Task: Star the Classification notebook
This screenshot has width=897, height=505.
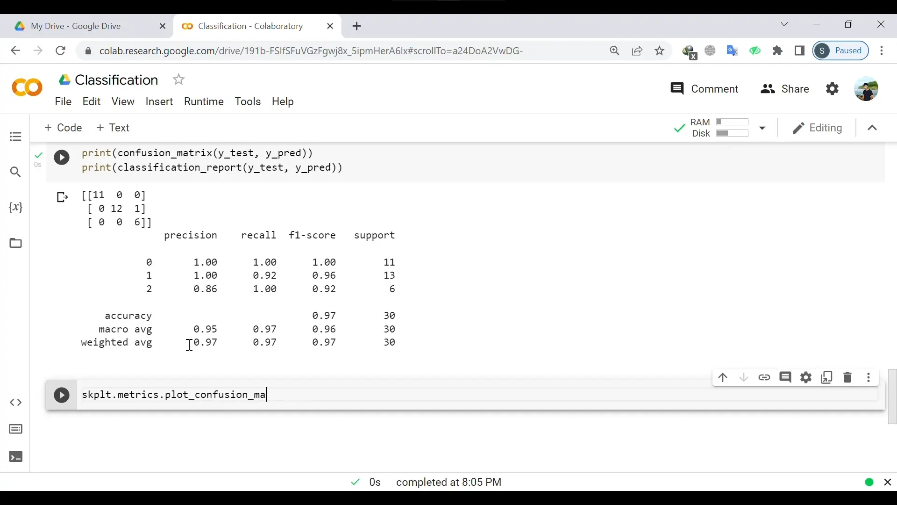Action: pos(178,79)
